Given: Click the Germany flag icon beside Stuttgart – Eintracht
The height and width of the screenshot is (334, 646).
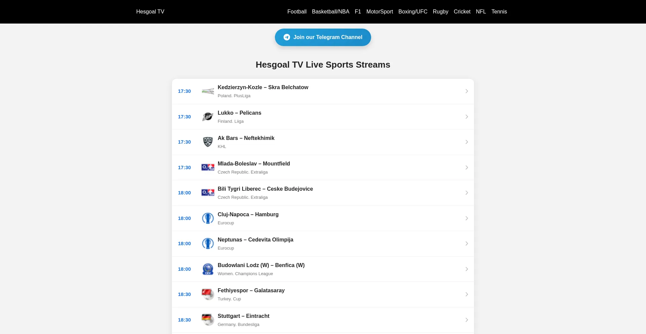Looking at the screenshot, I should pyautogui.click(x=208, y=320).
